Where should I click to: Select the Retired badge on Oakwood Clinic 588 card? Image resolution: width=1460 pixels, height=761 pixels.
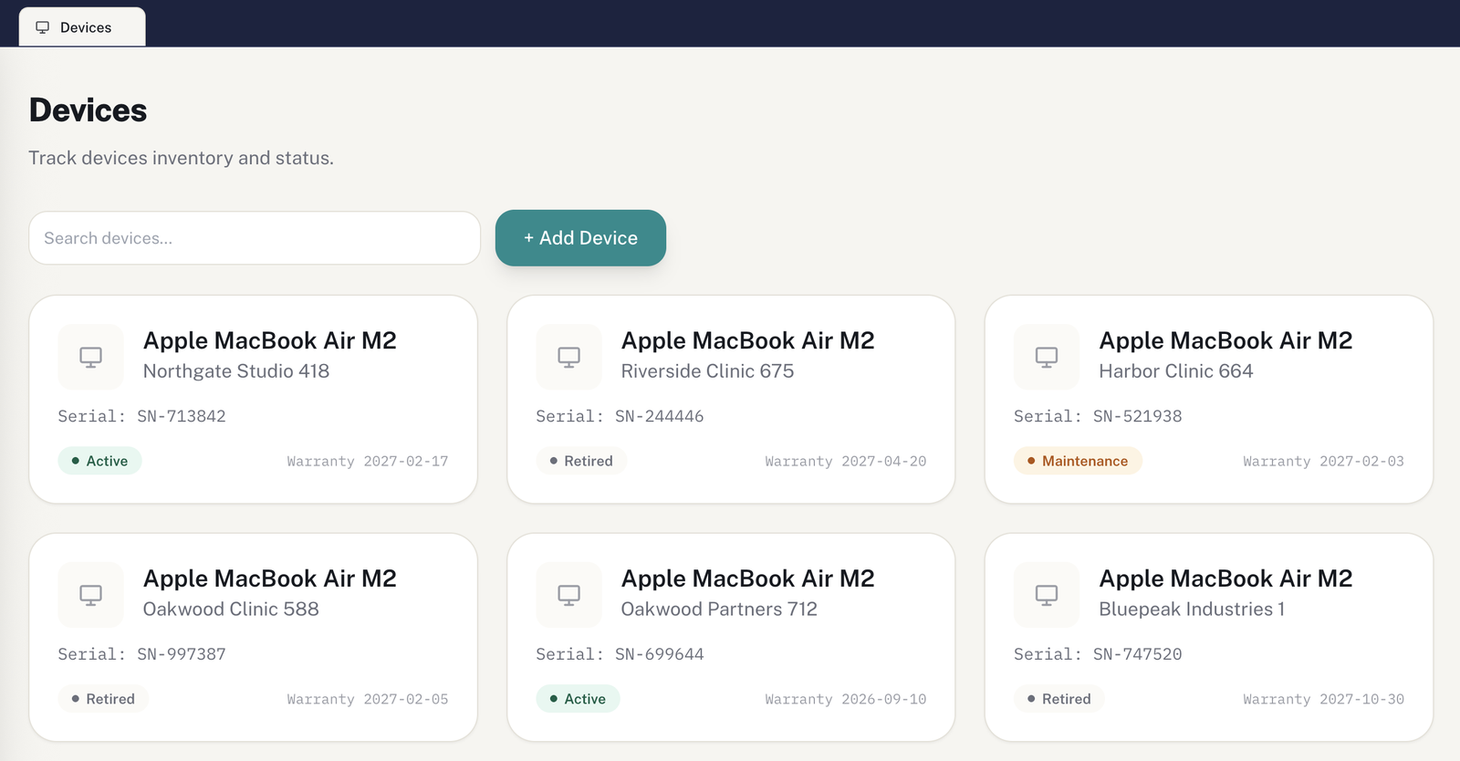pyautogui.click(x=103, y=699)
